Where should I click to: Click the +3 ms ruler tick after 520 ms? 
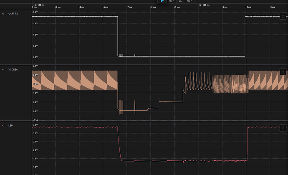(272, 7)
